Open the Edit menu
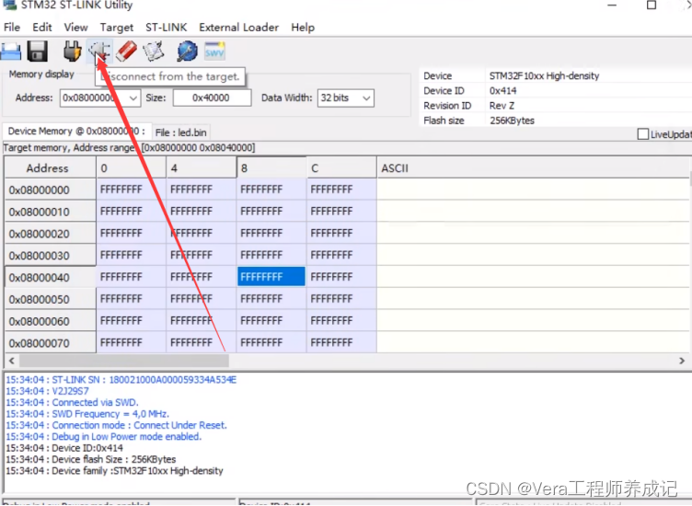 tap(42, 28)
